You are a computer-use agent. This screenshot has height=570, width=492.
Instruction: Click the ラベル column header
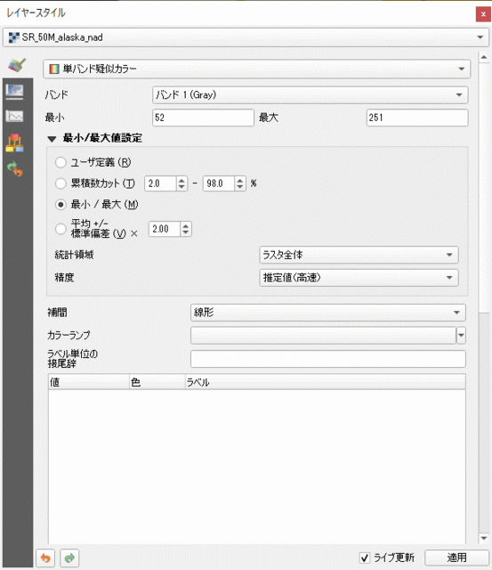pos(326,382)
